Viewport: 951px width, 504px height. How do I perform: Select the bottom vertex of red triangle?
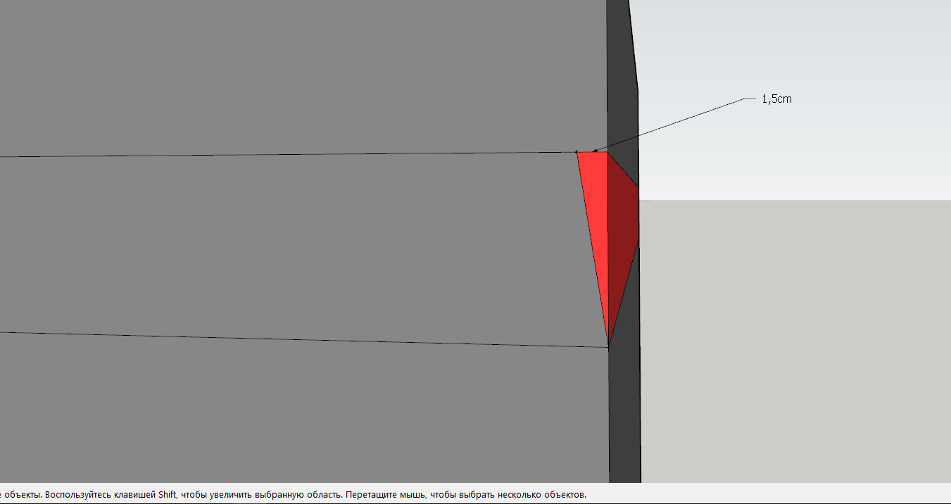point(608,346)
